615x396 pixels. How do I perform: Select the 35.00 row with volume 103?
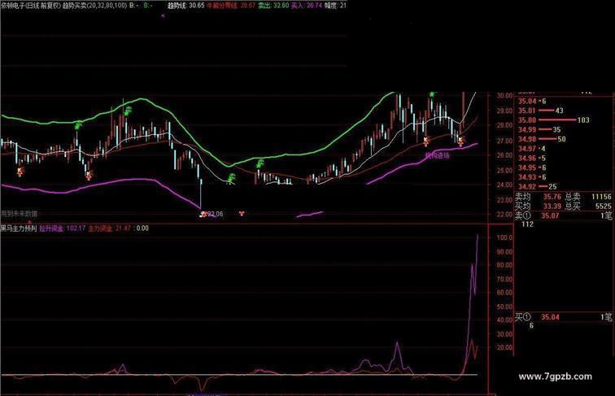[x=554, y=120]
